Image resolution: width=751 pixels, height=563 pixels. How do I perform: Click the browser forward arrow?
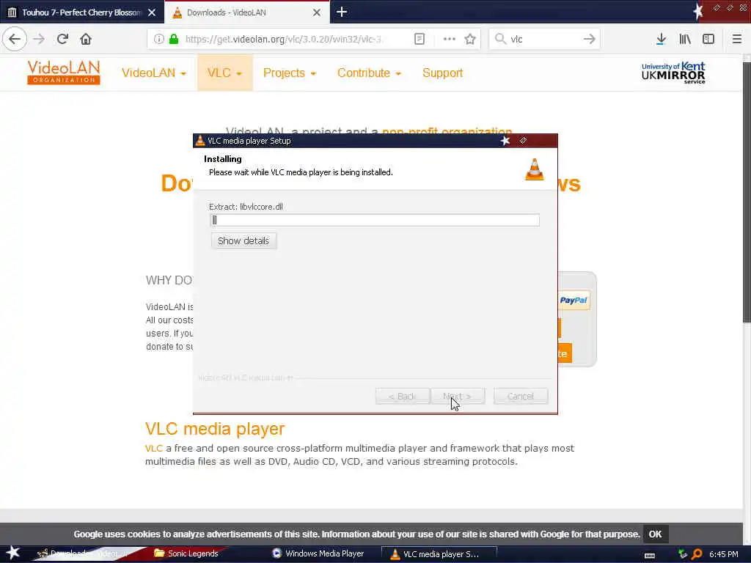click(39, 39)
